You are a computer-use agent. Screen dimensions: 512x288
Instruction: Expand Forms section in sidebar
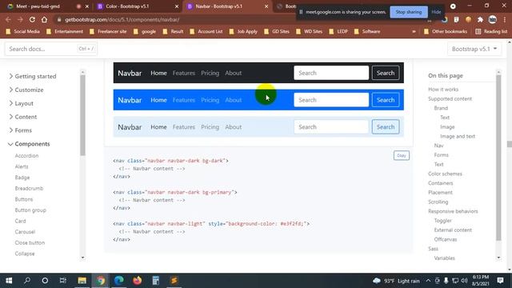pyautogui.click(x=20, y=130)
